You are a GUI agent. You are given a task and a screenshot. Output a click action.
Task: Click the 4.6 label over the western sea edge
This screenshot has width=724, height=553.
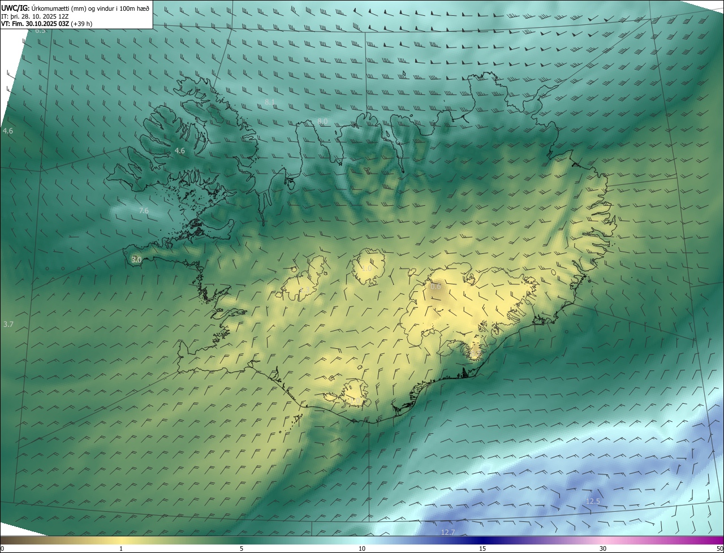[8, 131]
